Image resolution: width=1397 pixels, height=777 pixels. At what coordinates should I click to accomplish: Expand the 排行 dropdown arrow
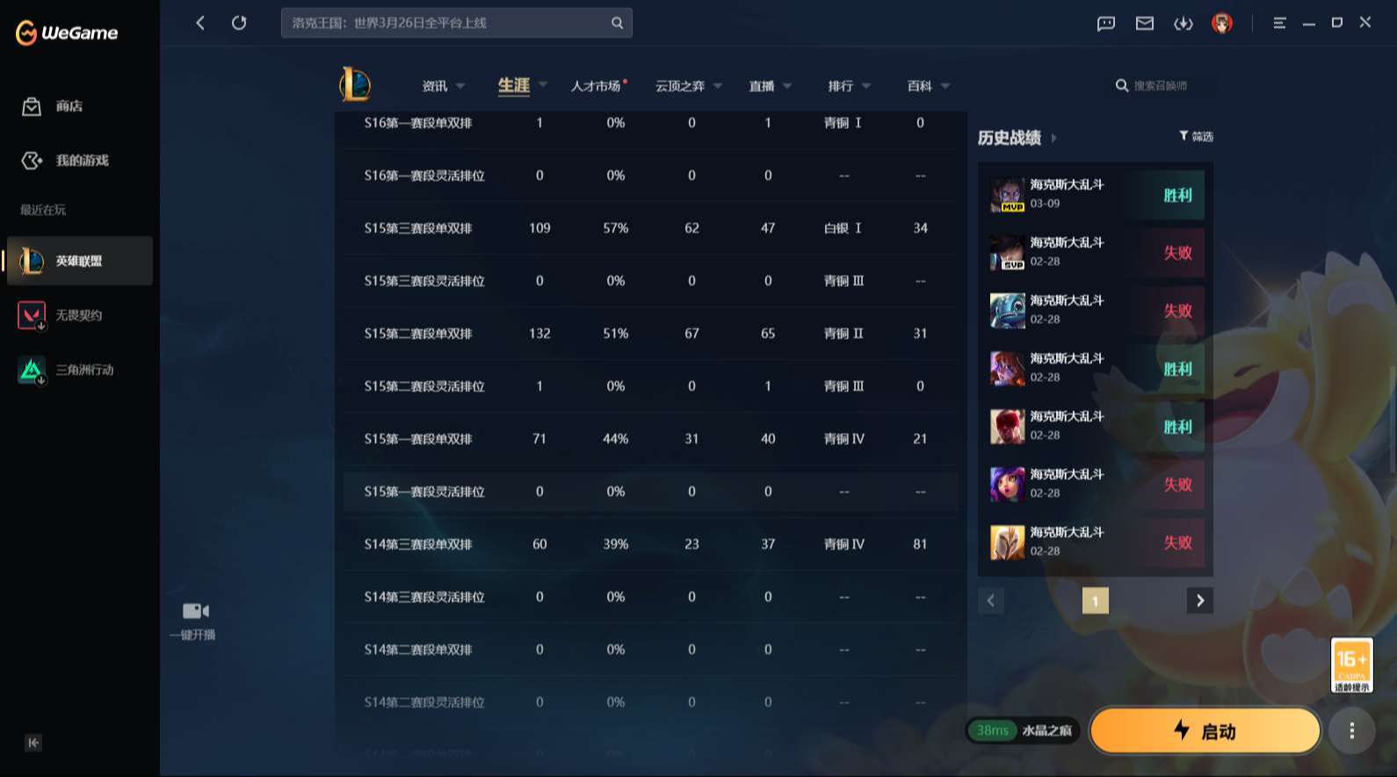(866, 86)
